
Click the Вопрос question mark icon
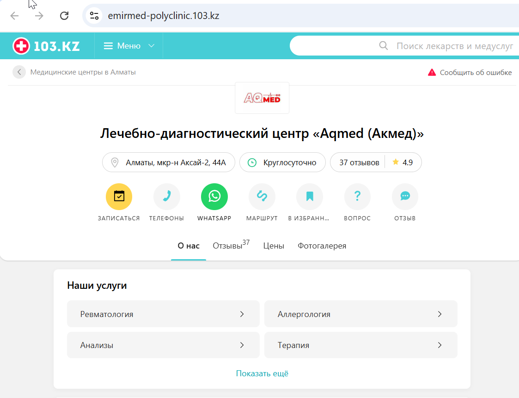357,197
